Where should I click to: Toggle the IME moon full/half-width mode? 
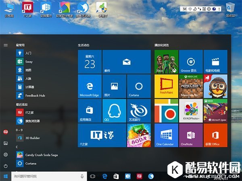[x=195, y=9]
